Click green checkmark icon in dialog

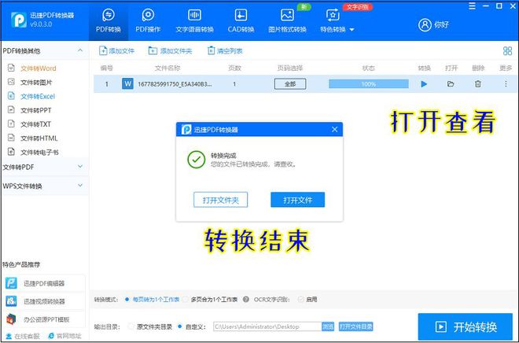point(197,160)
